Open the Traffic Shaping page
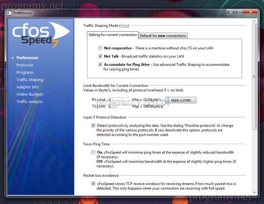 [x=29, y=80]
